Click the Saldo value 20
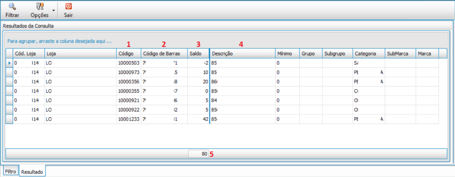This screenshot has width=455, height=177. (x=198, y=82)
